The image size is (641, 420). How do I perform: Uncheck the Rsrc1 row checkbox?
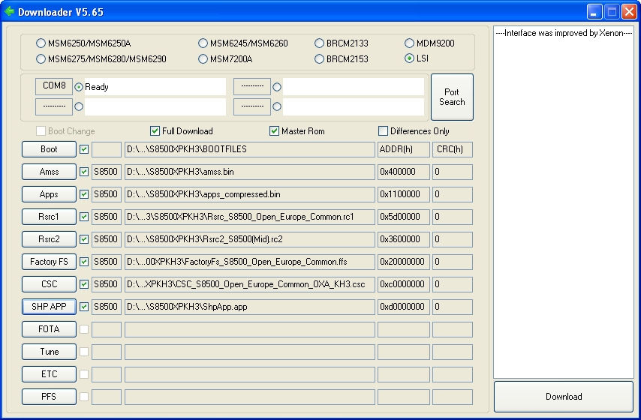(x=84, y=217)
